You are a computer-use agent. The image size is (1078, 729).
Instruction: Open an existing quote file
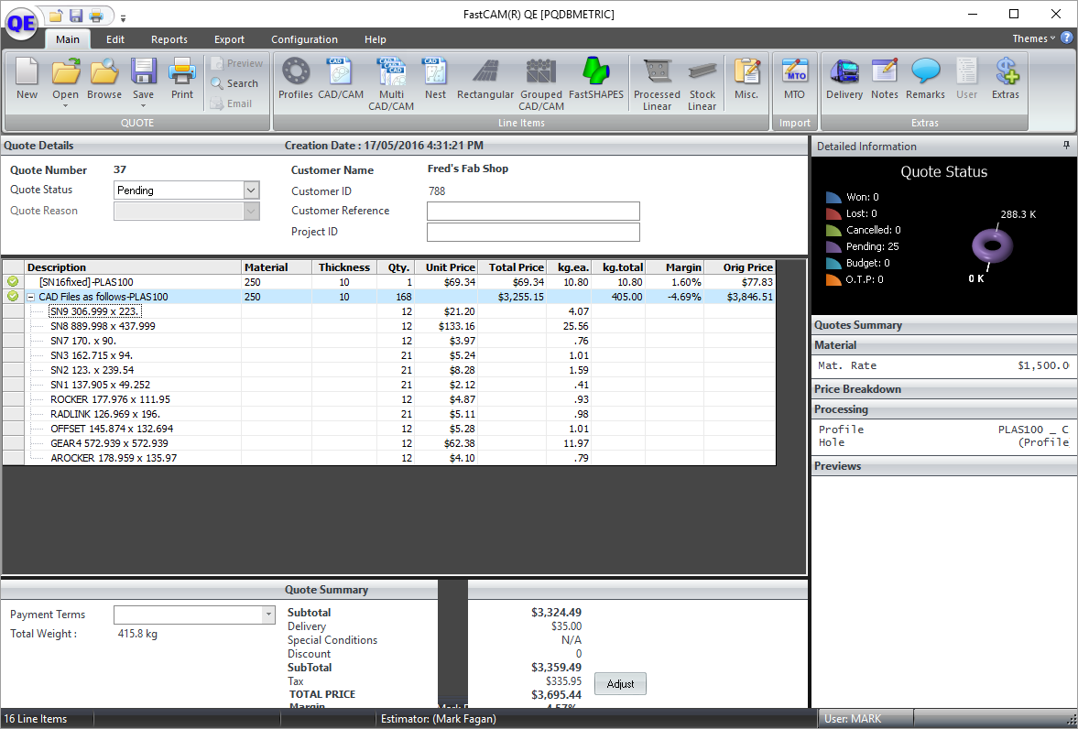tap(65, 77)
